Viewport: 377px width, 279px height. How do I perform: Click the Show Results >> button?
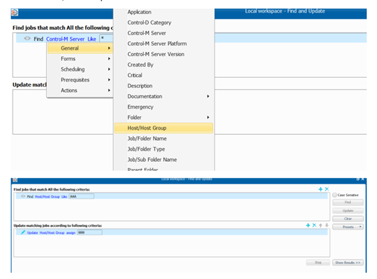point(348,263)
